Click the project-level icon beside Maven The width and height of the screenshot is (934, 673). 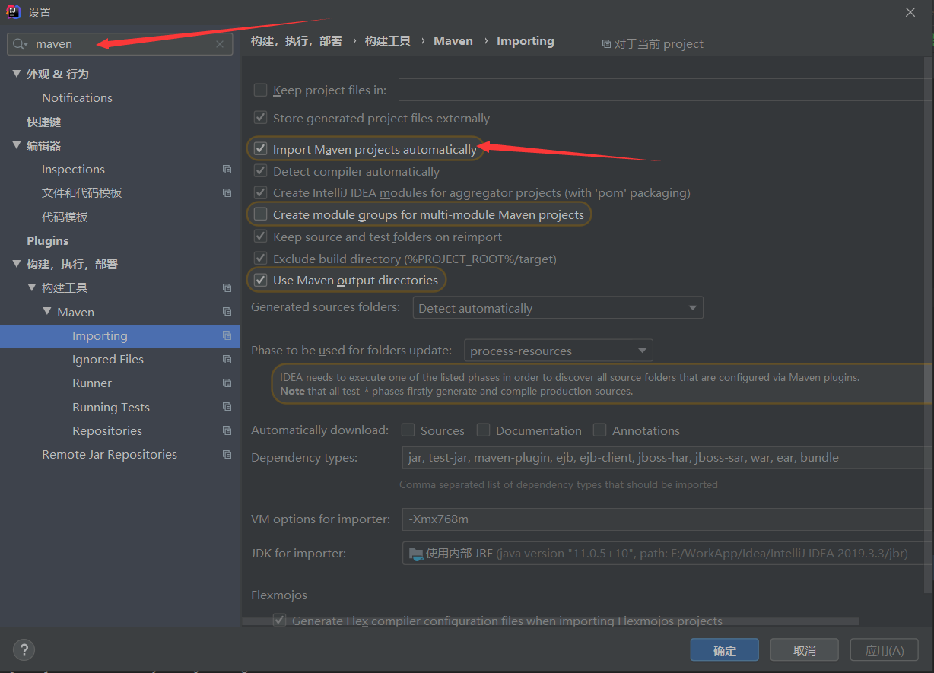(x=227, y=312)
